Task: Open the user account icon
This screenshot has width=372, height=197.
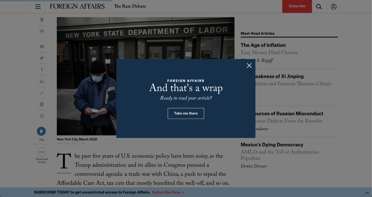Action: click(334, 6)
